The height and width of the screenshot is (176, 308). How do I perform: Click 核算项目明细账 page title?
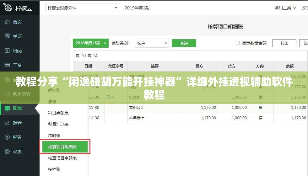pyautogui.click(x=225, y=27)
